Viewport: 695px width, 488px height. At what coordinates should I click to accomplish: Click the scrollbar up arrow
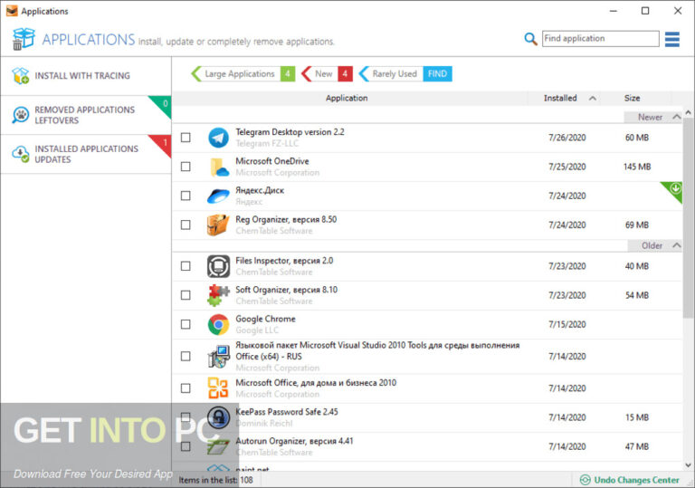[688, 112]
